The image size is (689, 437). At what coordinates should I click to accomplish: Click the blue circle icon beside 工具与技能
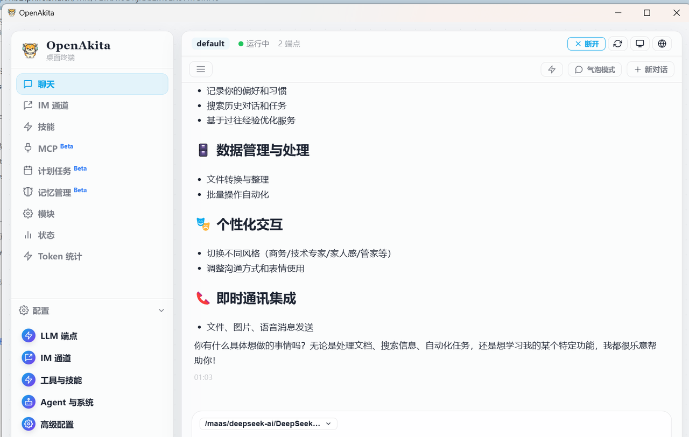29,380
